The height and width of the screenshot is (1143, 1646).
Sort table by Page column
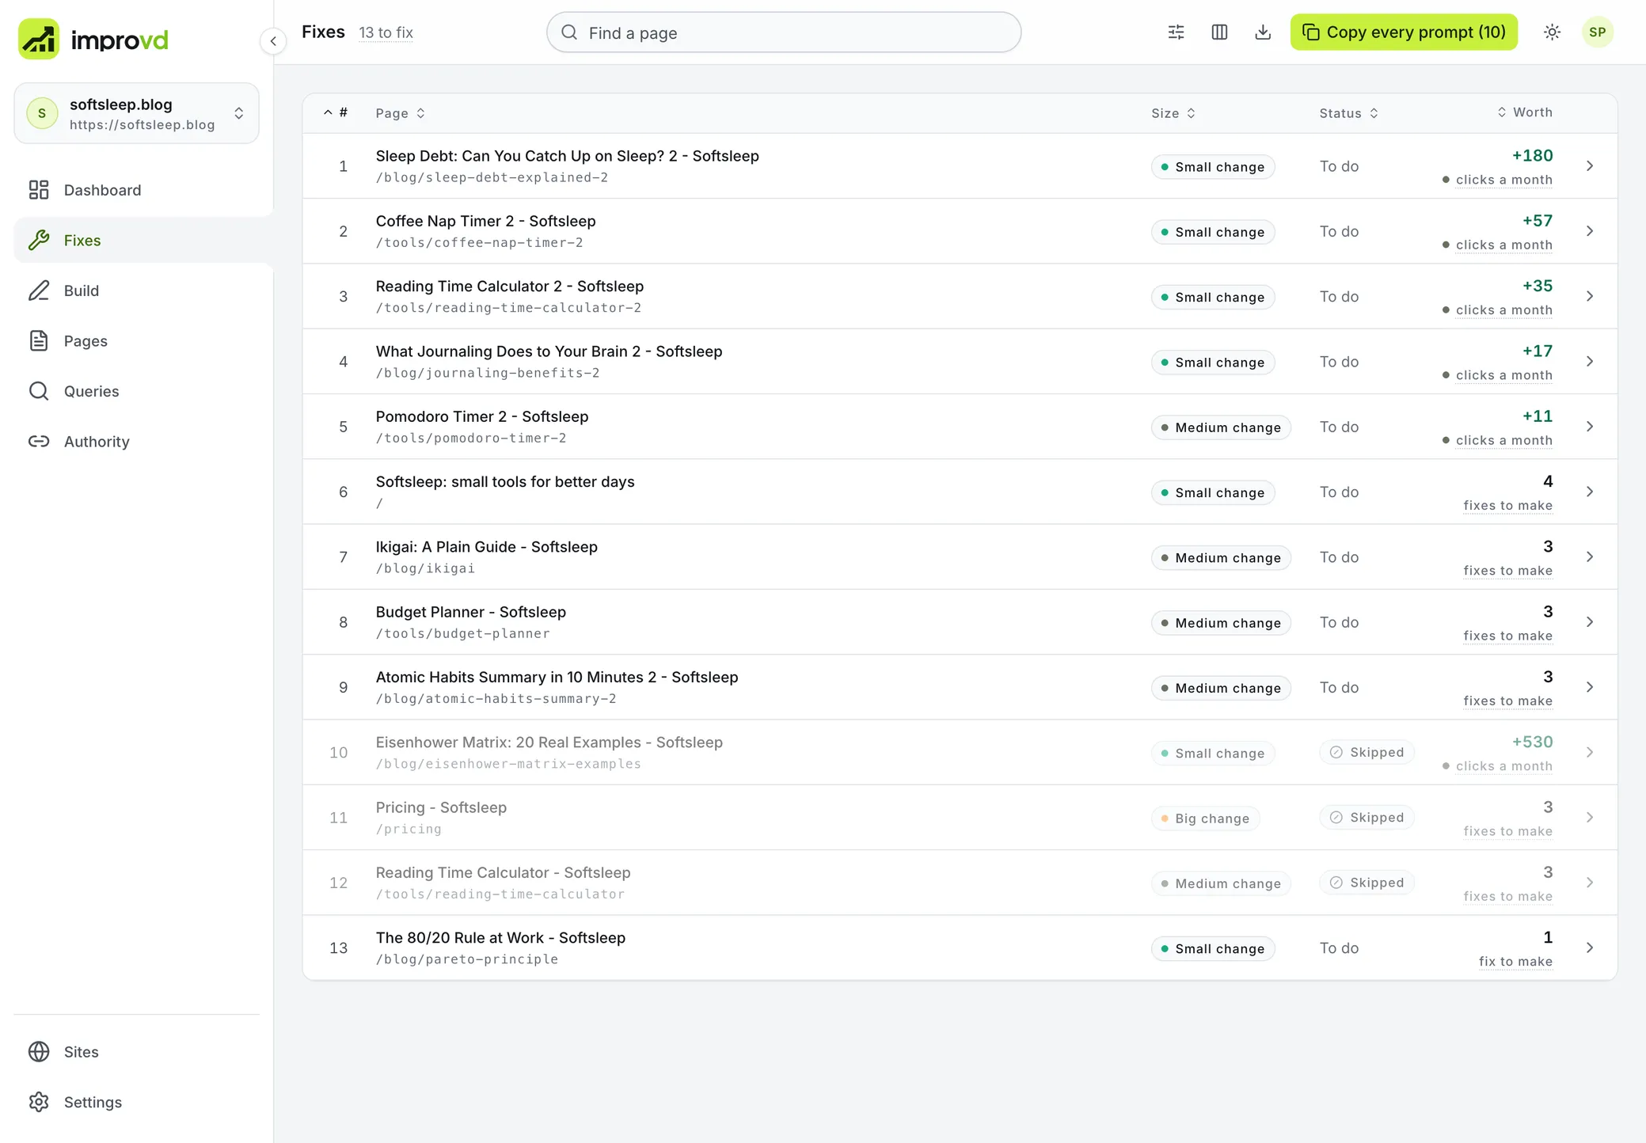click(400, 113)
